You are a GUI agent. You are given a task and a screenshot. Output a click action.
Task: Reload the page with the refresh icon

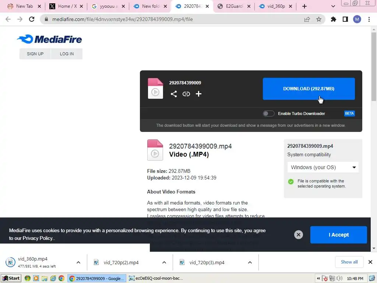pos(32,19)
